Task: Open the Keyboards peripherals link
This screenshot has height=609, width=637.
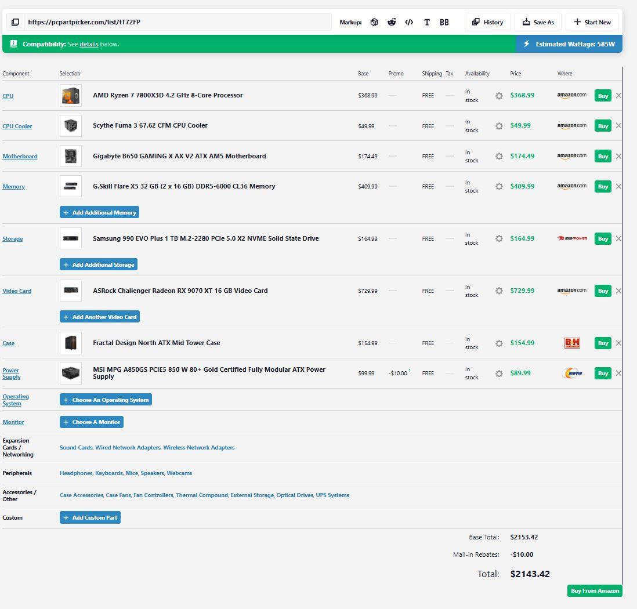Action: click(109, 473)
